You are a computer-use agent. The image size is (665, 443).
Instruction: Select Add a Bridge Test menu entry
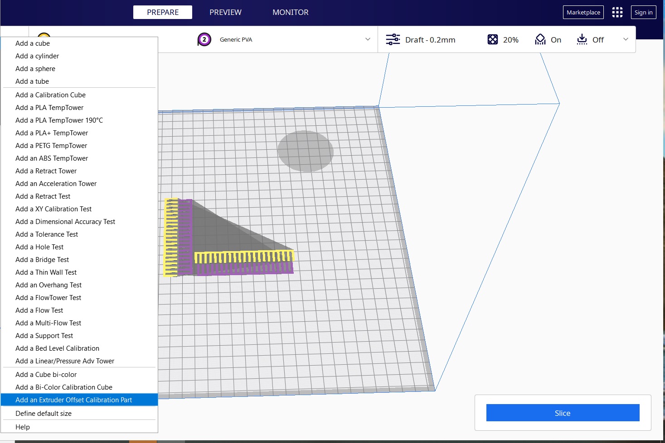coord(42,259)
